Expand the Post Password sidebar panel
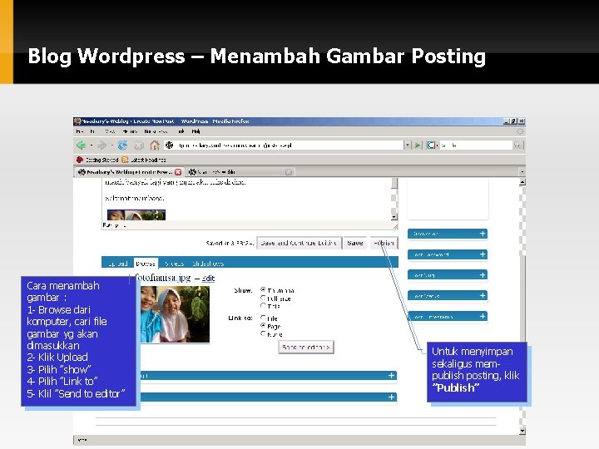Screen dimensions: 599x449 coord(448,254)
